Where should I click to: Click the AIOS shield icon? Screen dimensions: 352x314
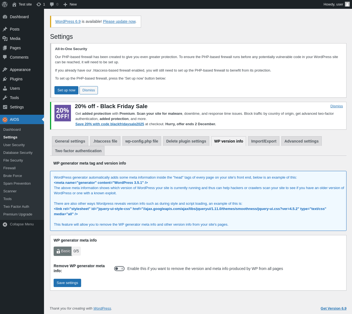tap(5, 119)
